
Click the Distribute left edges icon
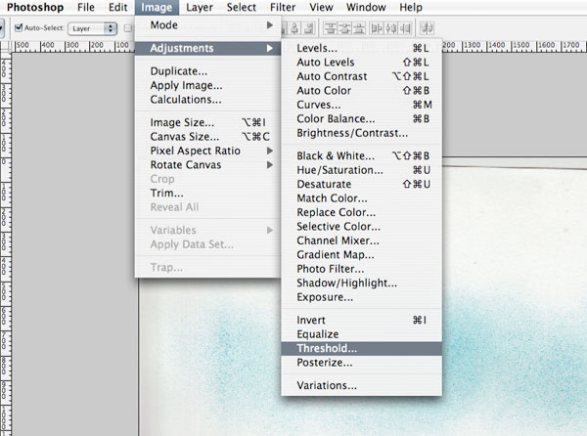(x=377, y=28)
